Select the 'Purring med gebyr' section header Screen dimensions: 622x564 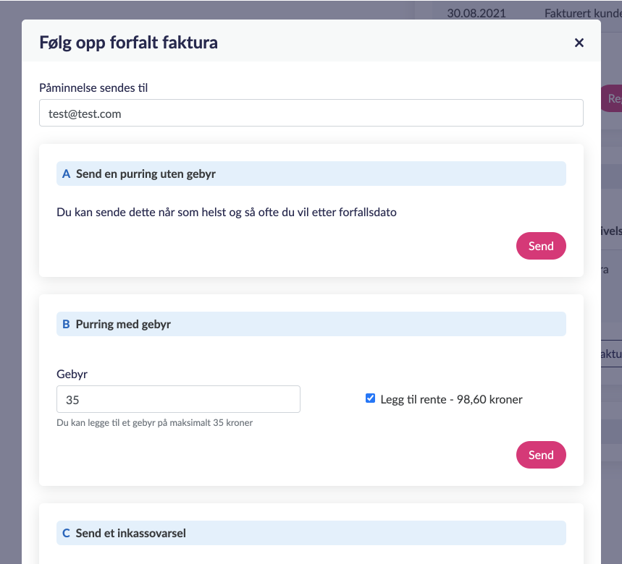point(123,325)
